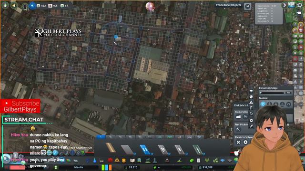Viewport: 305px width, 171px height.
Task: Open the arch bridge tab in roads panel
Action: (189, 137)
